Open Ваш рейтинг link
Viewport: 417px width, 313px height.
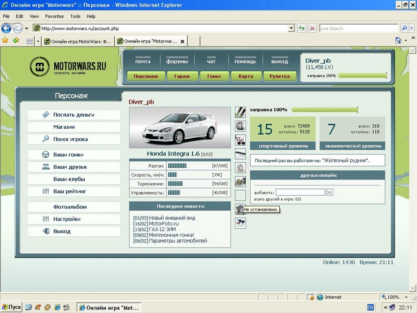click(x=74, y=191)
